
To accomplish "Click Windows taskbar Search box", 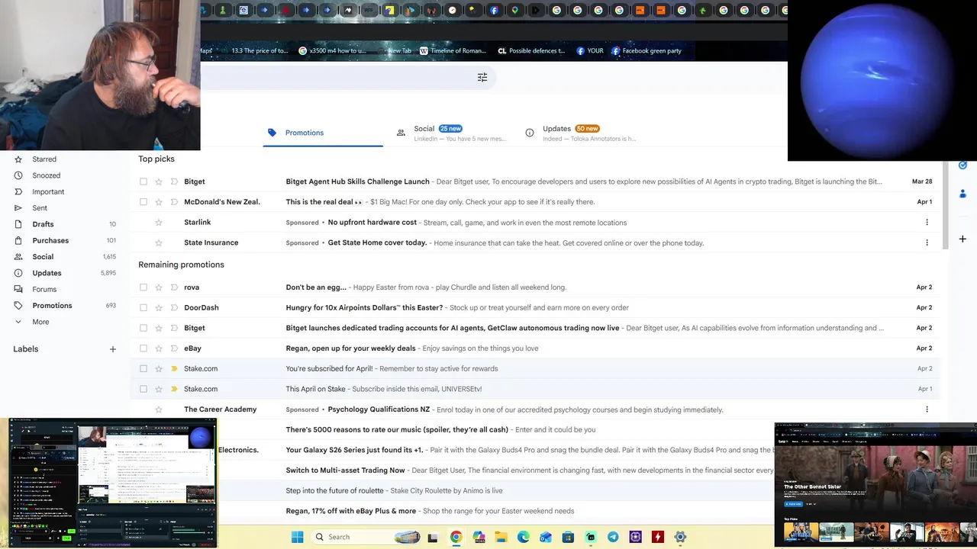I will [366, 537].
